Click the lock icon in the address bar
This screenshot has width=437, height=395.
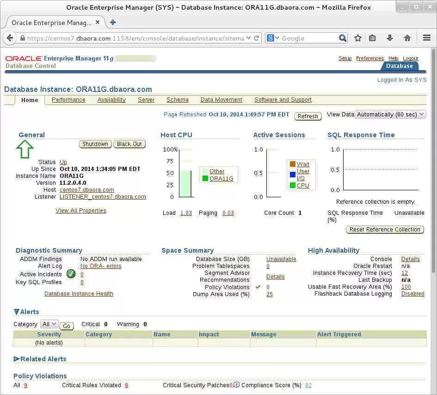pos(23,38)
